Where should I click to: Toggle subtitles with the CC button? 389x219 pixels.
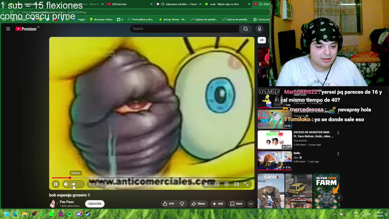point(217,184)
